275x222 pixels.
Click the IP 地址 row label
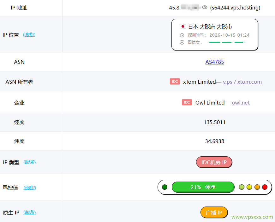[x=19, y=8]
